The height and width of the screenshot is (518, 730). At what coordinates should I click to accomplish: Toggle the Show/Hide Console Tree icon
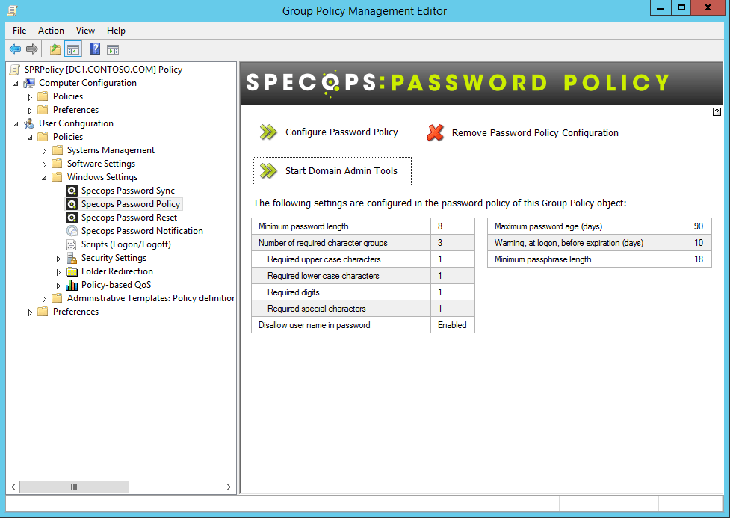tap(73, 49)
